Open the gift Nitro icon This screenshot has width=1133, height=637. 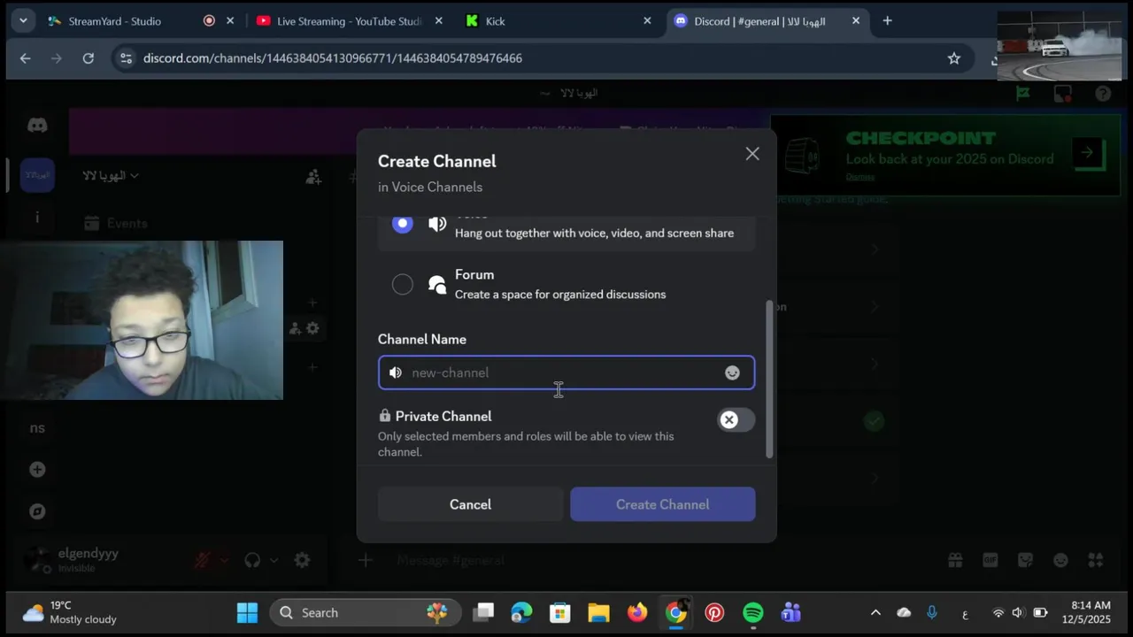click(x=955, y=560)
